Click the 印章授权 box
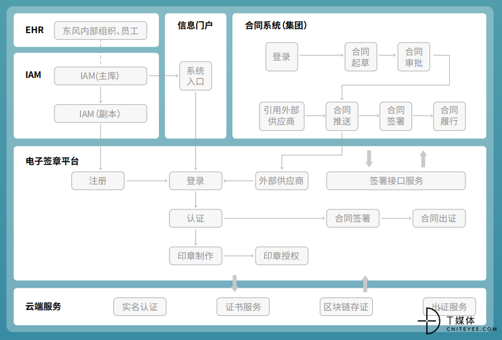Image resolution: width=502 pixels, height=340 pixels. pos(282,256)
